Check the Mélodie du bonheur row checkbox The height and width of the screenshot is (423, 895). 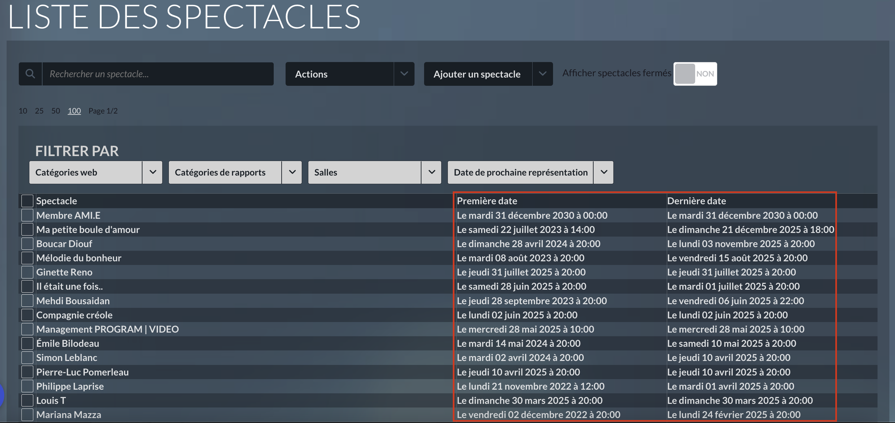point(27,258)
